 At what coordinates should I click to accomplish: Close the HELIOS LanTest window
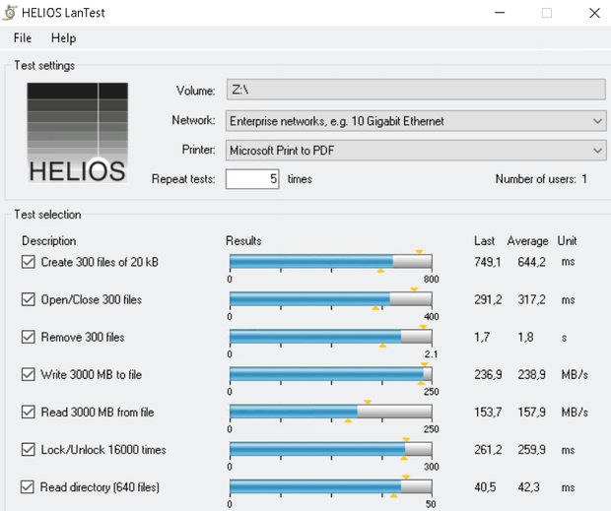(594, 13)
